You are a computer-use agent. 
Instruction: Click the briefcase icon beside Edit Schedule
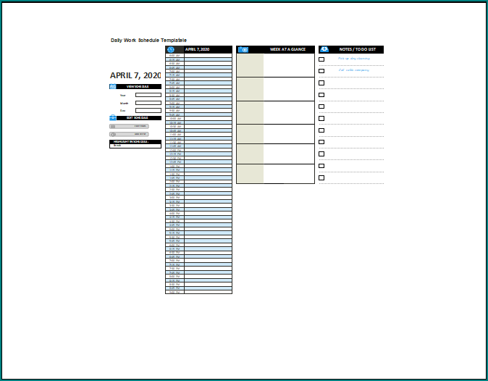113,117
